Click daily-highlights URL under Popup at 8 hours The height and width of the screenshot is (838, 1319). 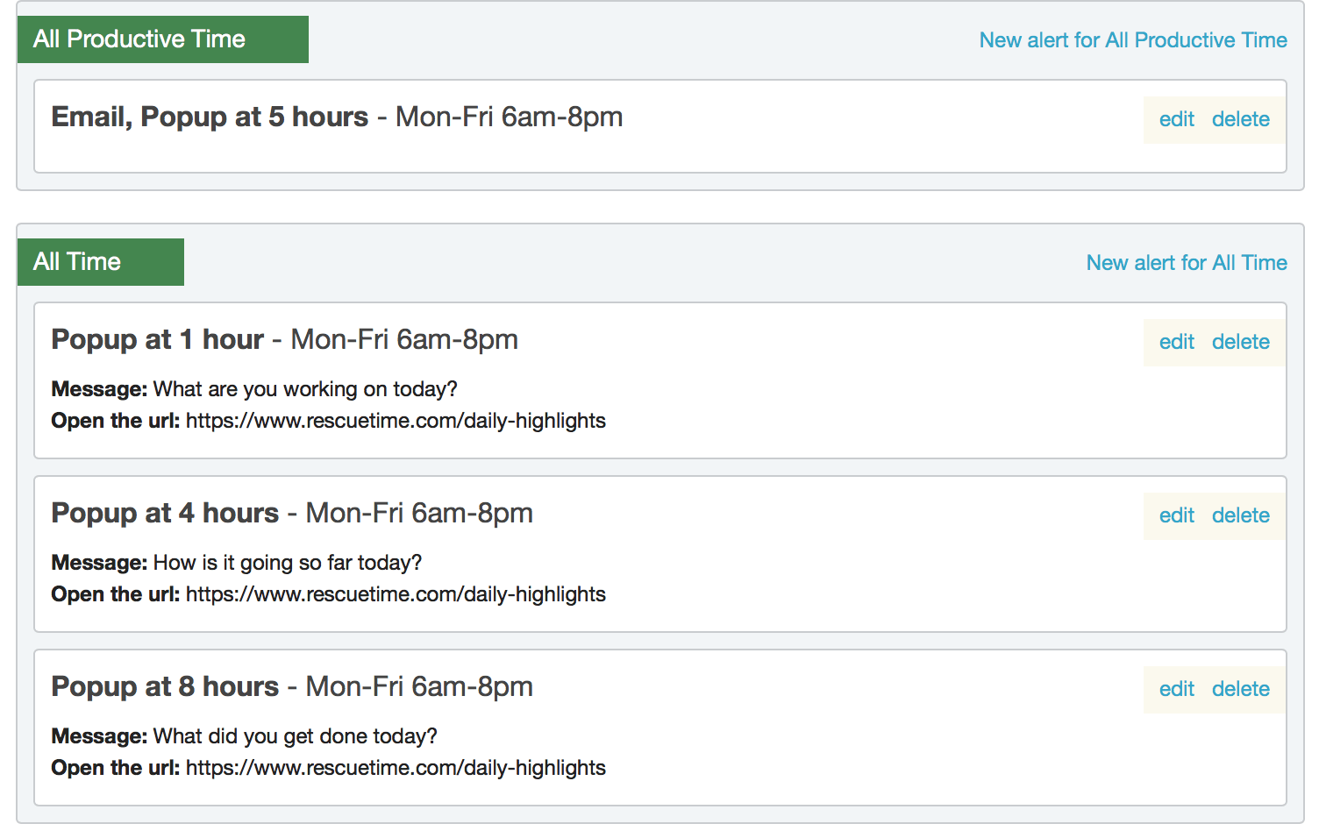[x=396, y=768]
